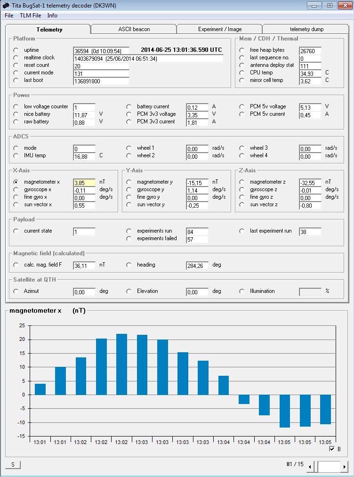Click the S button
Screen dimensions: 354x477
(13, 465)
